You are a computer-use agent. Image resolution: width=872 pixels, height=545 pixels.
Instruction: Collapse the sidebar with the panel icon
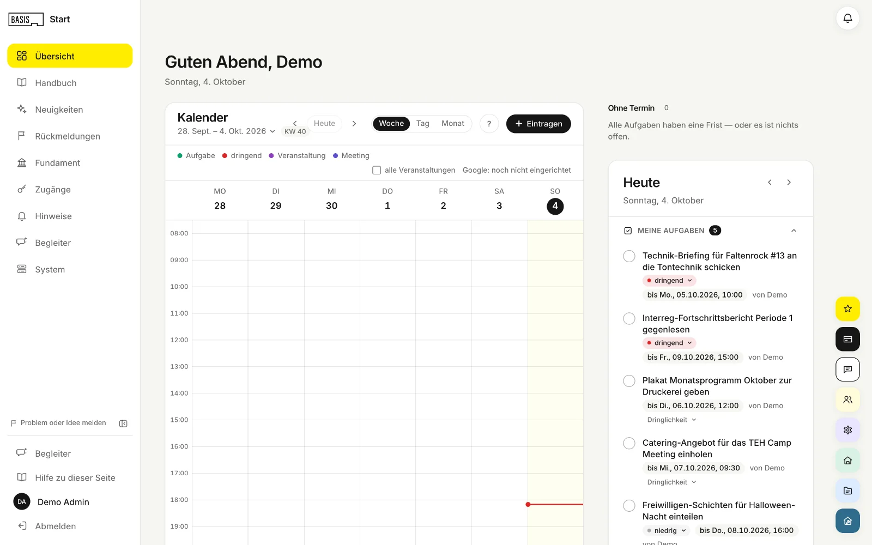pos(123,423)
